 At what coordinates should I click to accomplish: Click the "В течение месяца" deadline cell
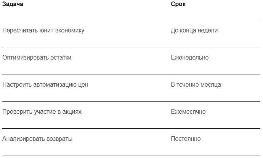pos(196,85)
